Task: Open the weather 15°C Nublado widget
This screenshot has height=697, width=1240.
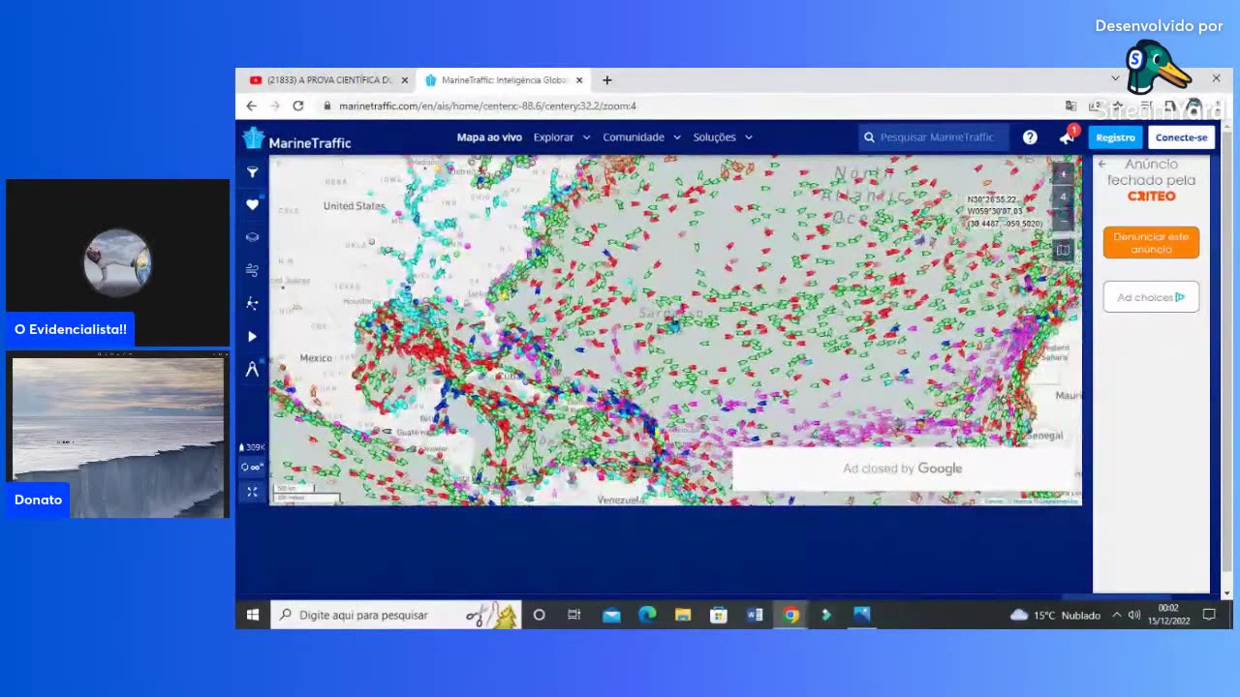Action: [x=1055, y=615]
